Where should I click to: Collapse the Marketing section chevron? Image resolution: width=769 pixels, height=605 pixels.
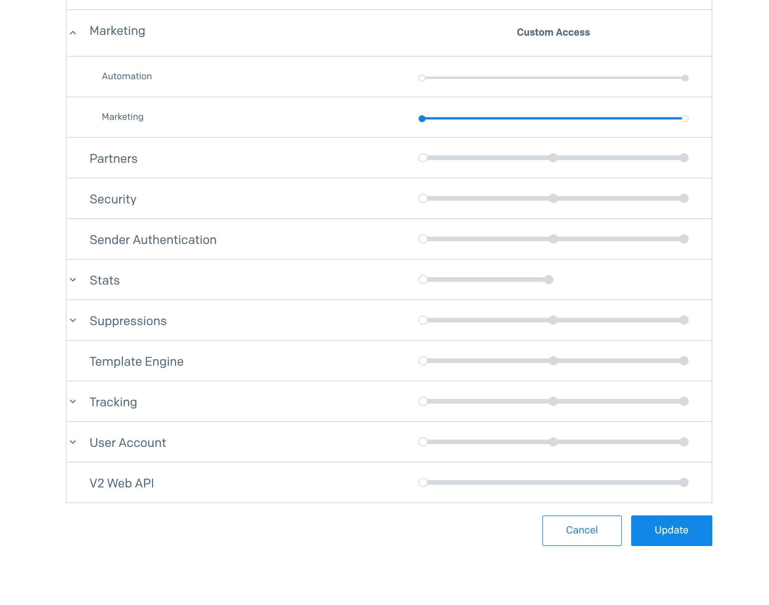[x=73, y=33]
